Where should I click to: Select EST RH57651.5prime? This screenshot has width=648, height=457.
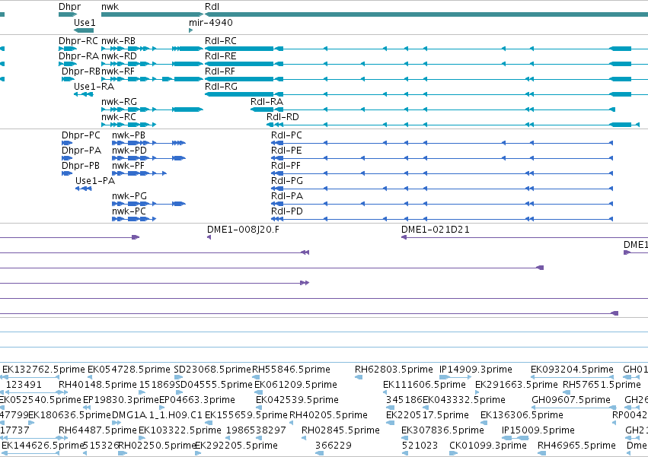point(602,385)
